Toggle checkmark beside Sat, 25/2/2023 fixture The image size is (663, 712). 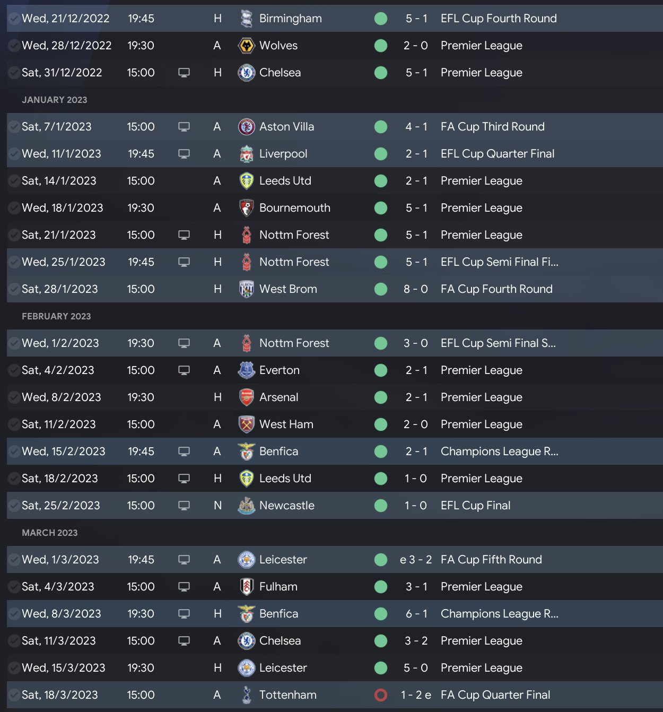[14, 506]
